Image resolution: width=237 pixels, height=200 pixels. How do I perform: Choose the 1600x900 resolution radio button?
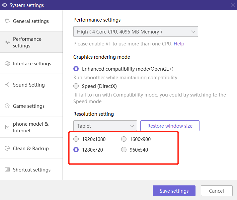124,139
